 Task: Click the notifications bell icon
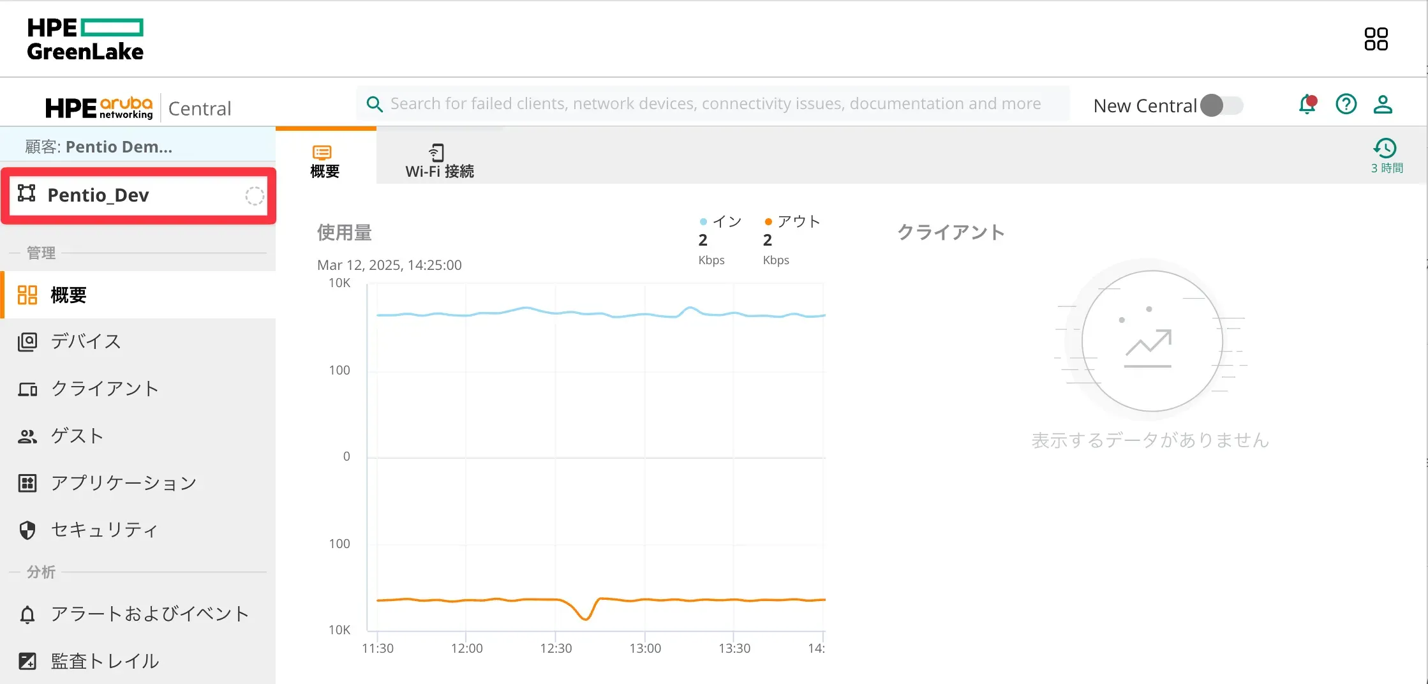pyautogui.click(x=1307, y=105)
